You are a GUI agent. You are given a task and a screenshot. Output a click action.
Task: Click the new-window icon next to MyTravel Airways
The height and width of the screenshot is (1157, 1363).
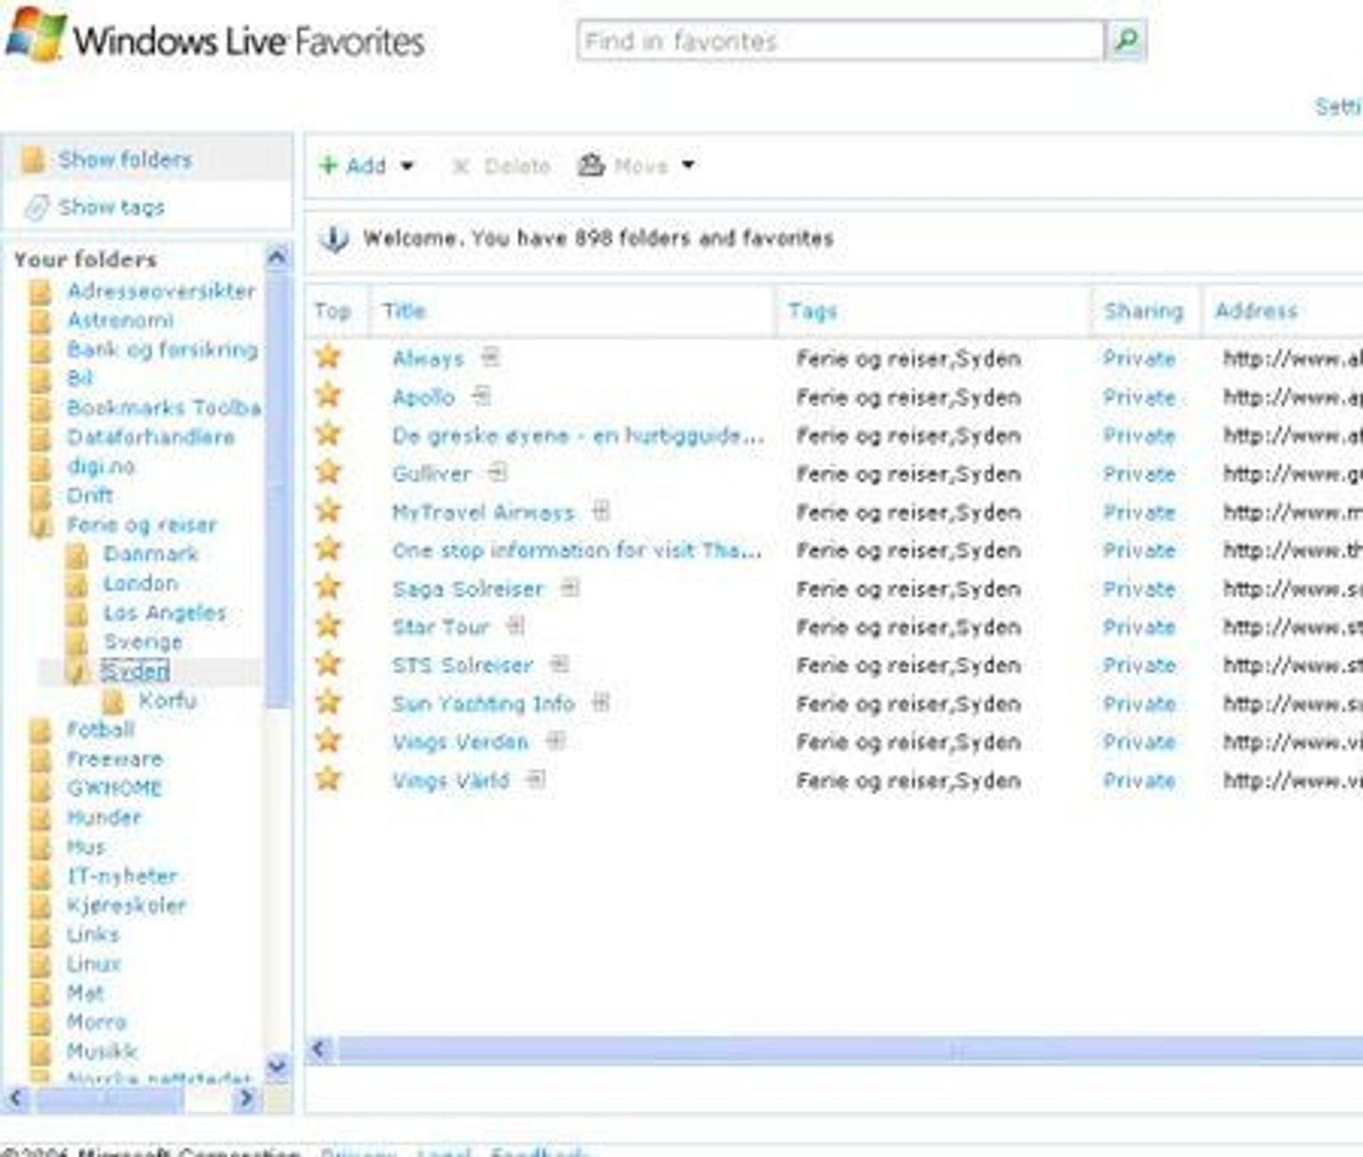pos(600,510)
